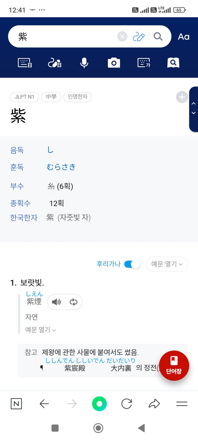
Task: Tap the microphone voice search icon
Action: point(84,63)
